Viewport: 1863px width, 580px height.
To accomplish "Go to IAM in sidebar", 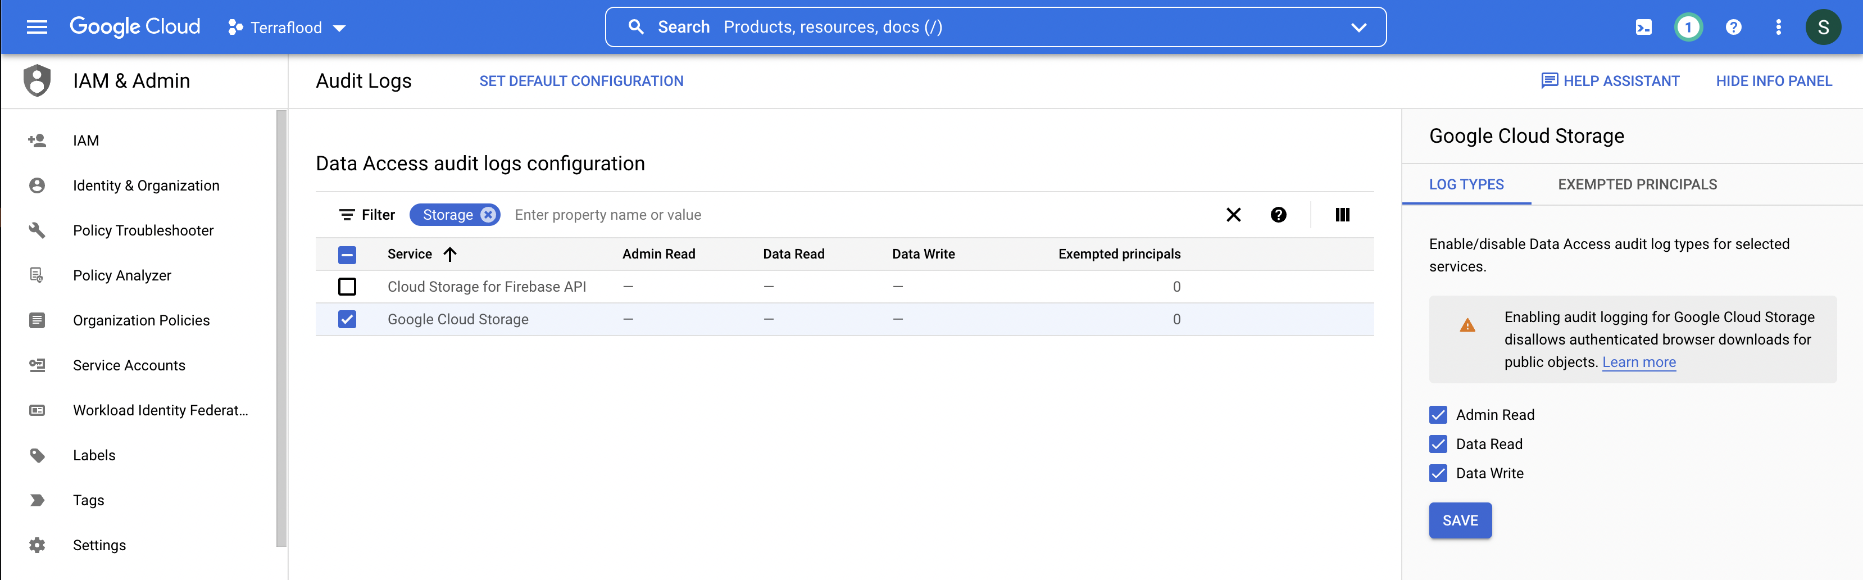I will pyautogui.click(x=86, y=141).
